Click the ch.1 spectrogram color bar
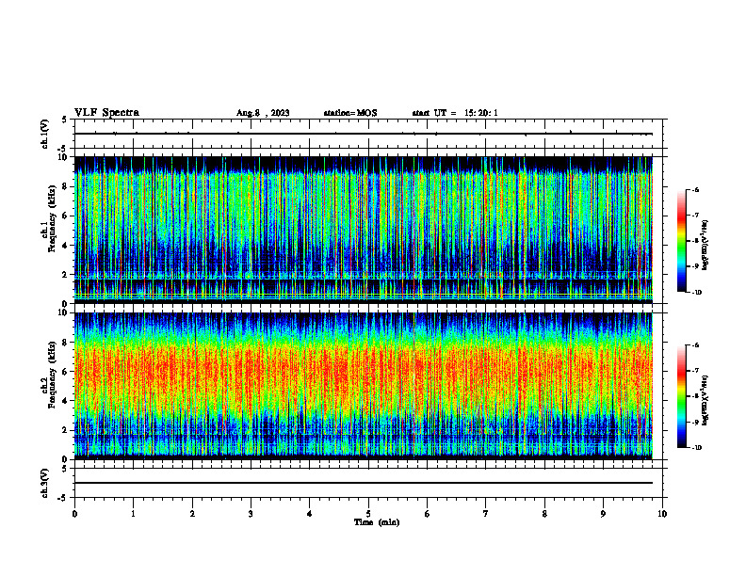The height and width of the screenshot is (576, 746). coord(681,241)
